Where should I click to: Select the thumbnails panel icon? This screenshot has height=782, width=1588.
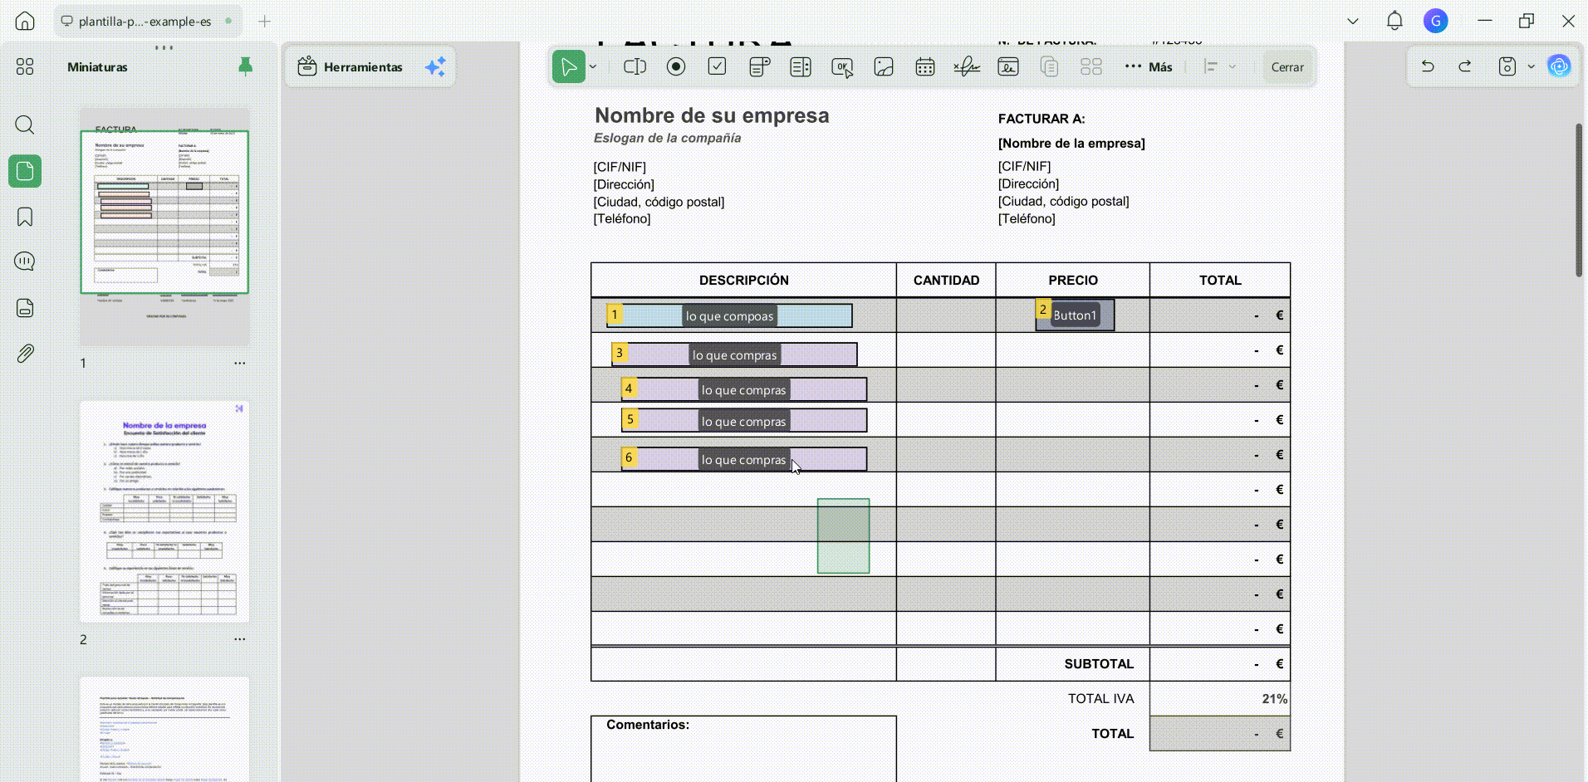tap(25, 171)
